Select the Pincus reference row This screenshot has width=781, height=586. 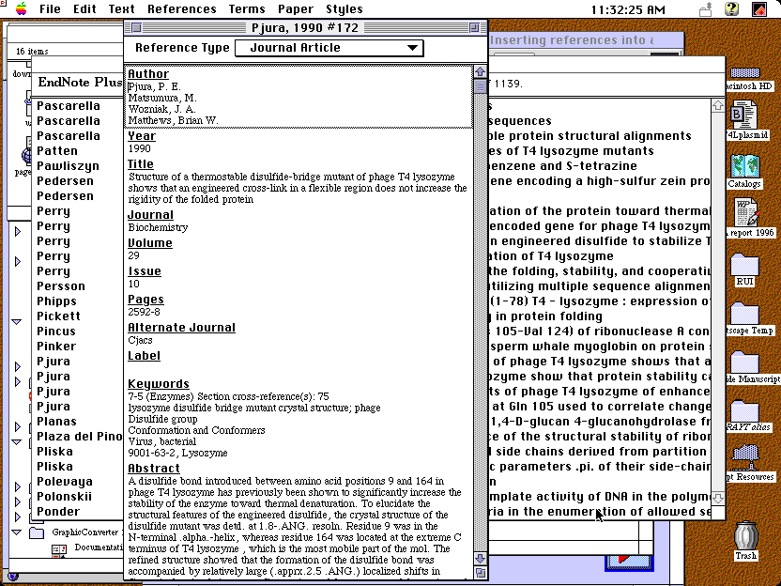56,332
